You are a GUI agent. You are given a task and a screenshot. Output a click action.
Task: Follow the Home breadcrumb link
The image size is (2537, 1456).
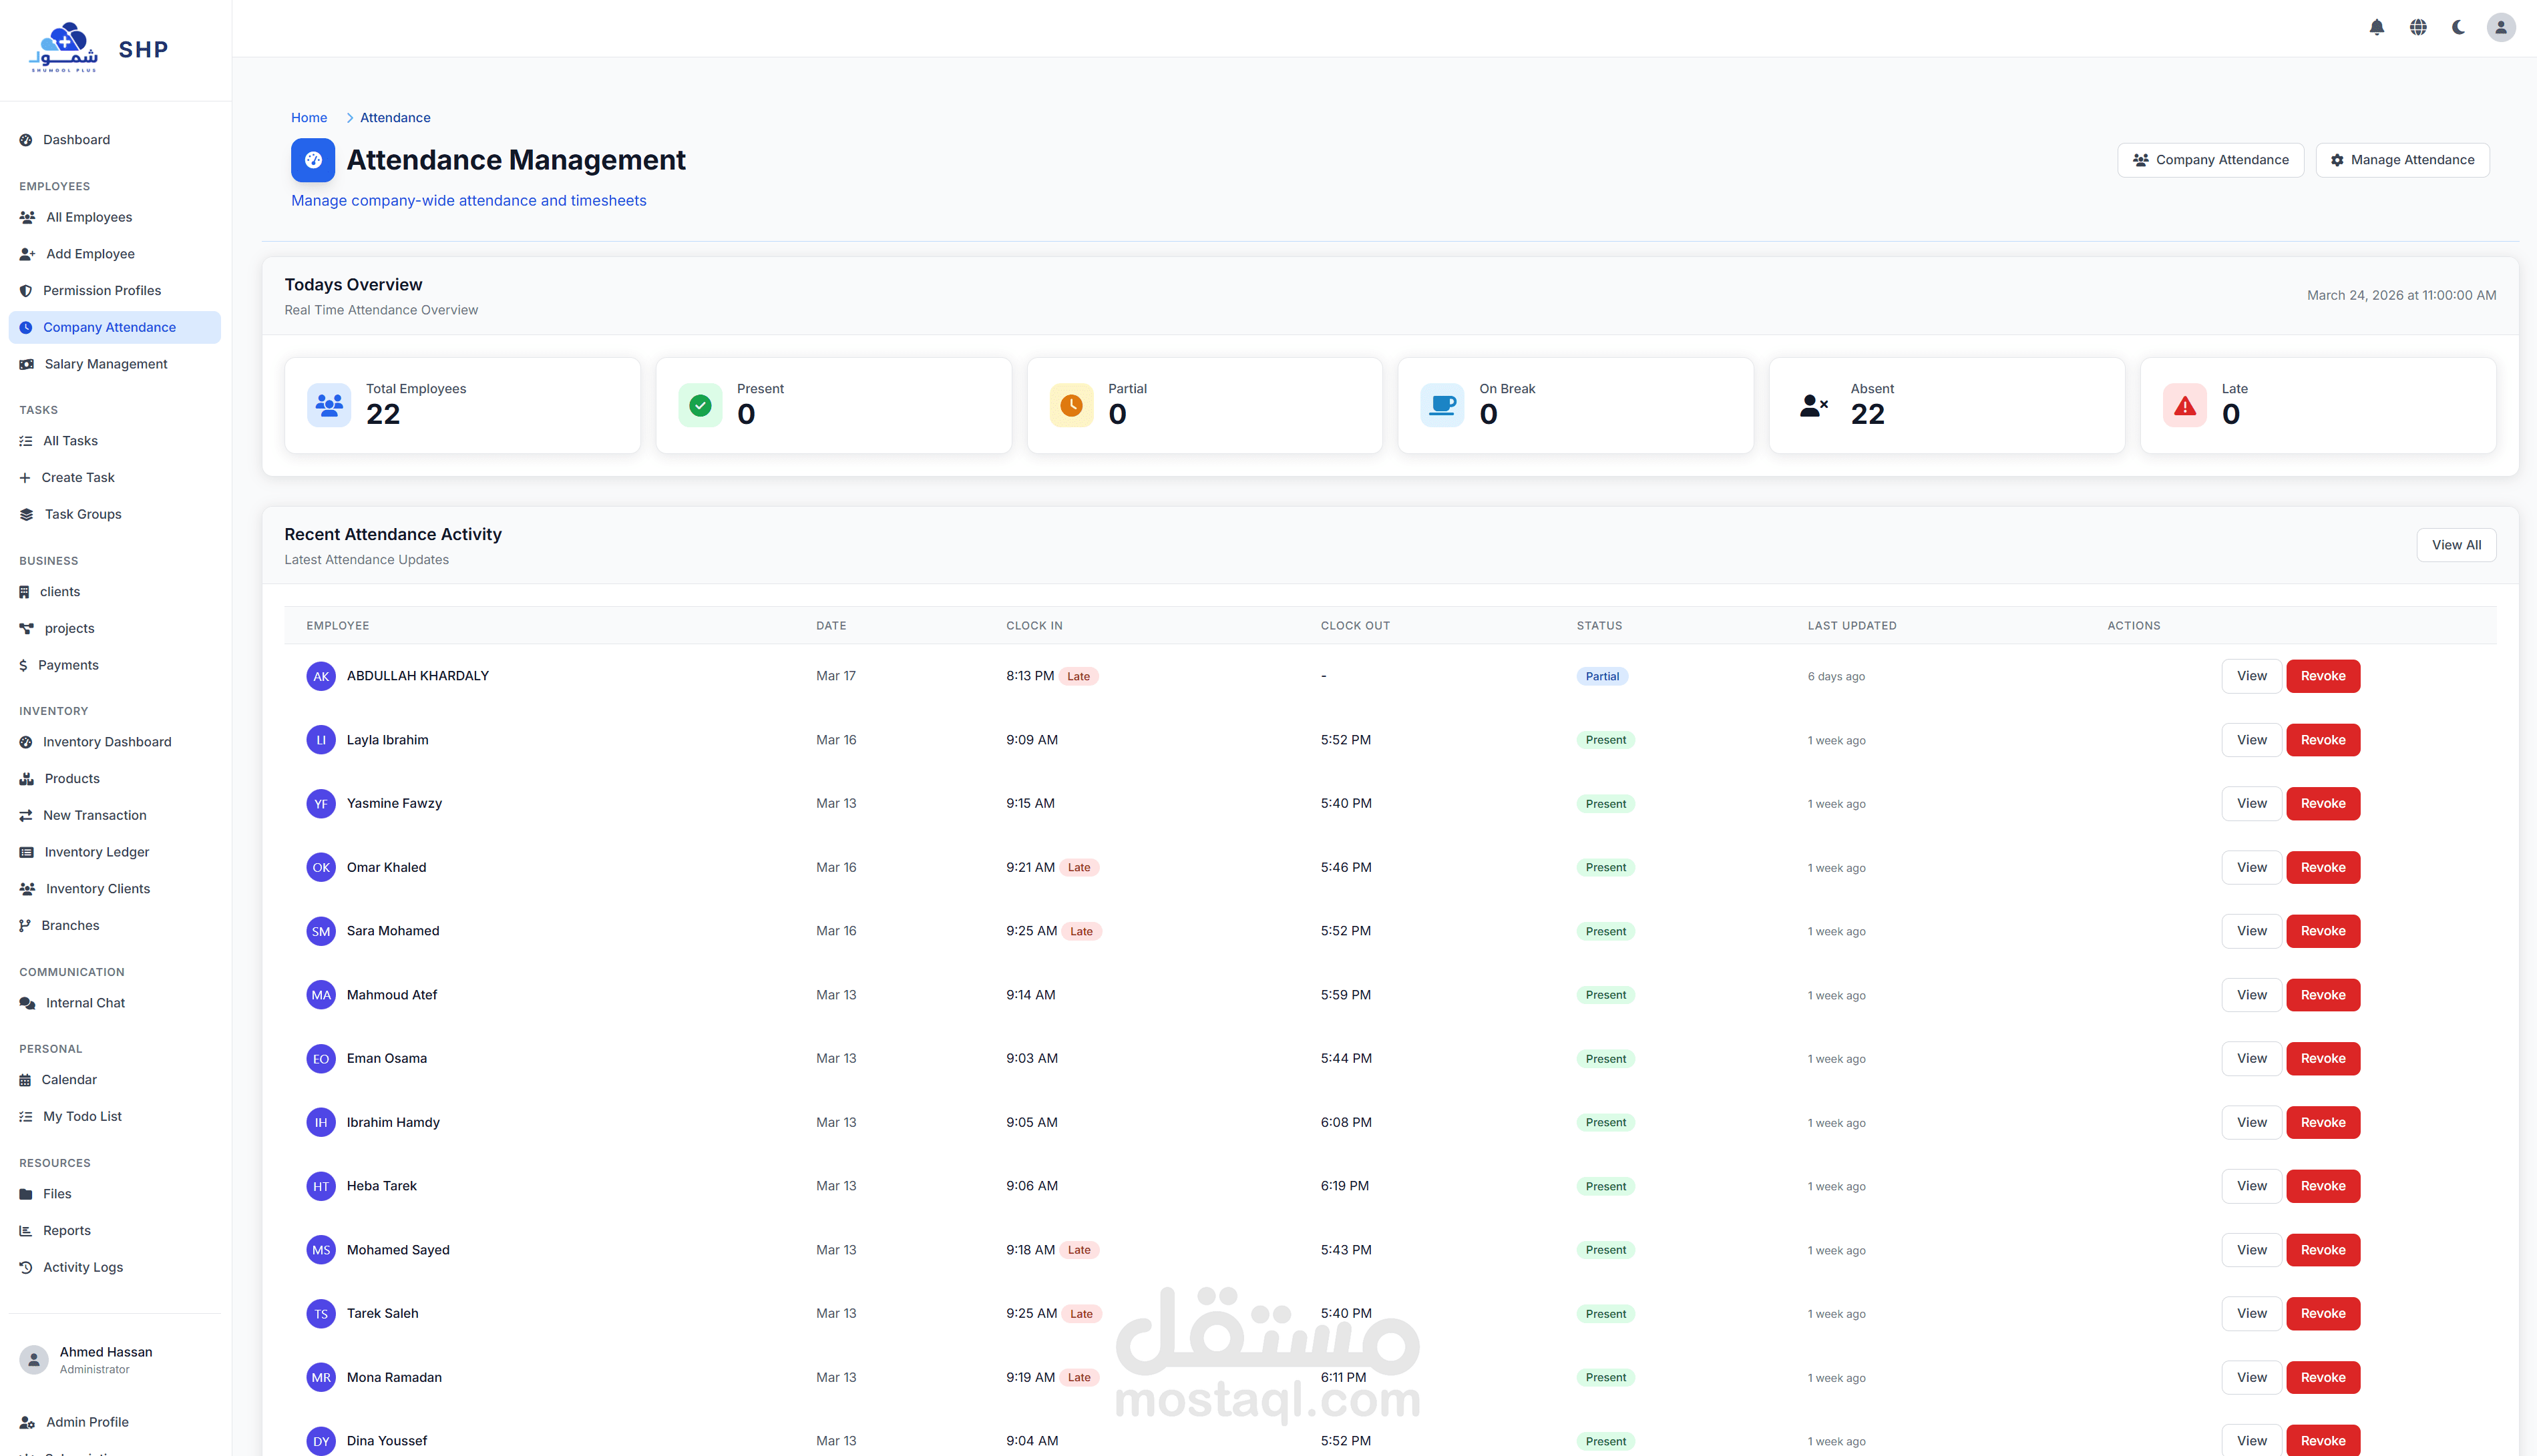[309, 118]
